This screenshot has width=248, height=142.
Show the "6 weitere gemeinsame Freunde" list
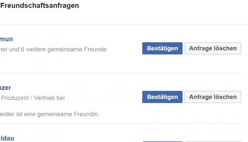click(66, 50)
